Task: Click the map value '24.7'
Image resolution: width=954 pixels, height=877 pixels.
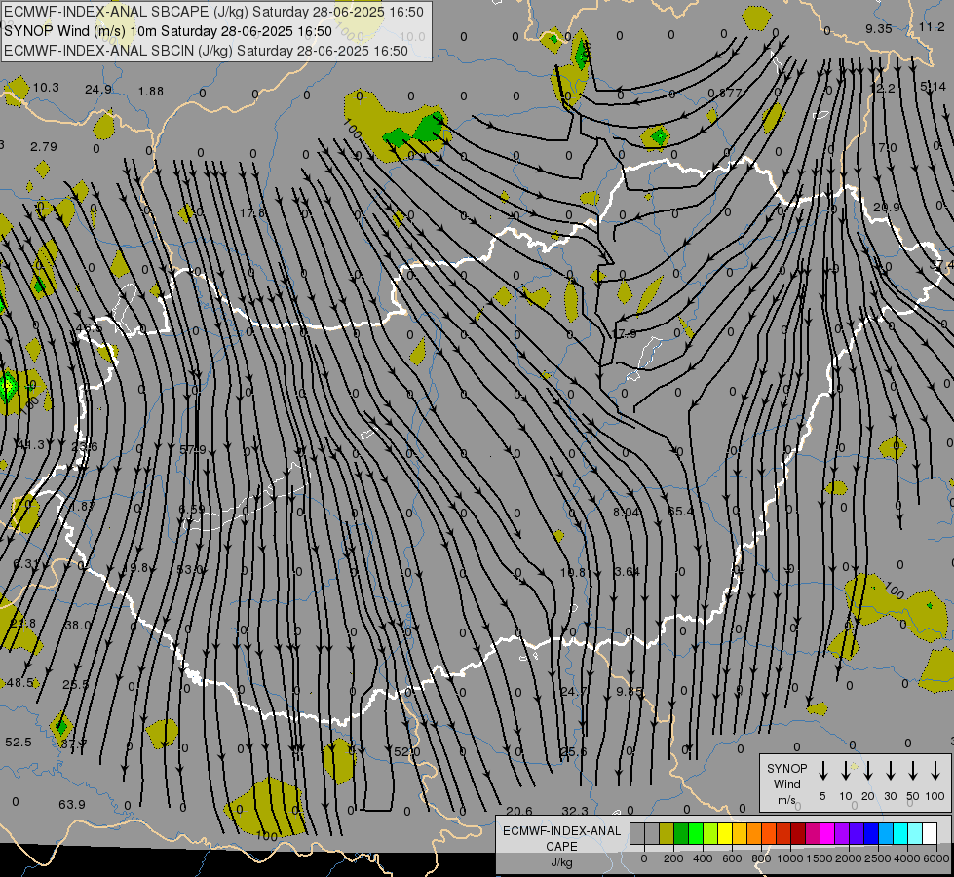Action: click(x=574, y=692)
